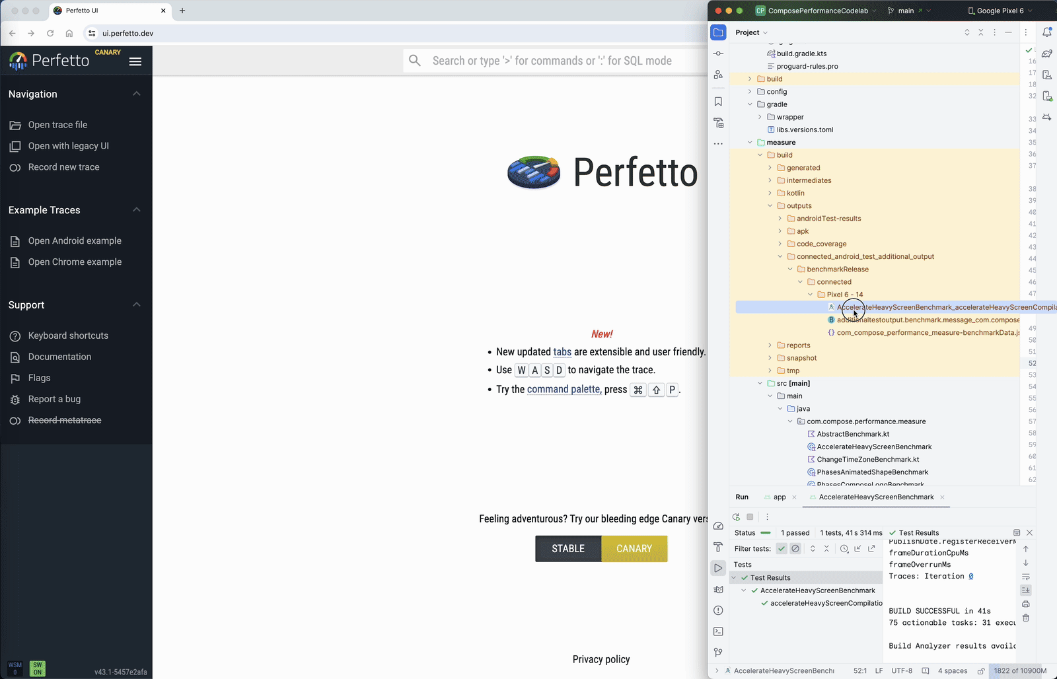This screenshot has height=679, width=1057.
Task: Click the Rerun tests icon in Run panel
Action: click(736, 517)
